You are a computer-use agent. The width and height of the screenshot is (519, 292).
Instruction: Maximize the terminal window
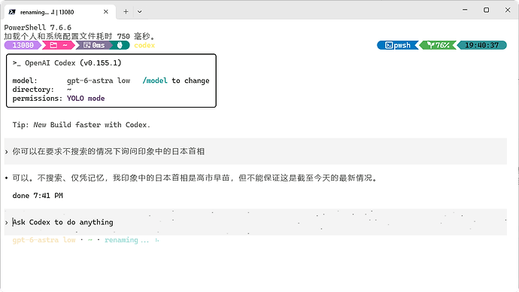click(x=486, y=10)
